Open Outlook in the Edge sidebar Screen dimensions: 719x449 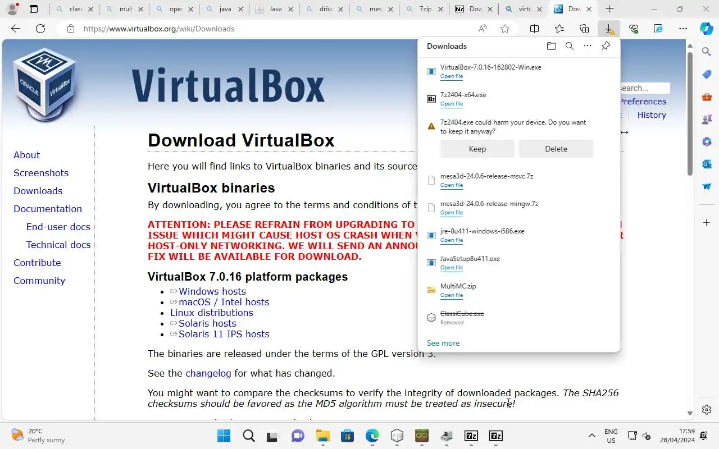pos(707,164)
